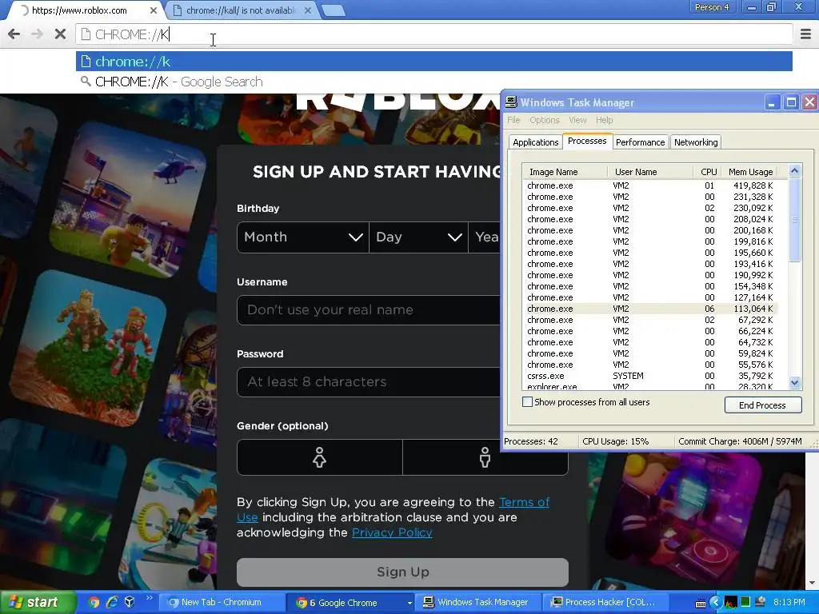Click the End Process button
Viewport: 819px width, 614px height.
tap(762, 405)
